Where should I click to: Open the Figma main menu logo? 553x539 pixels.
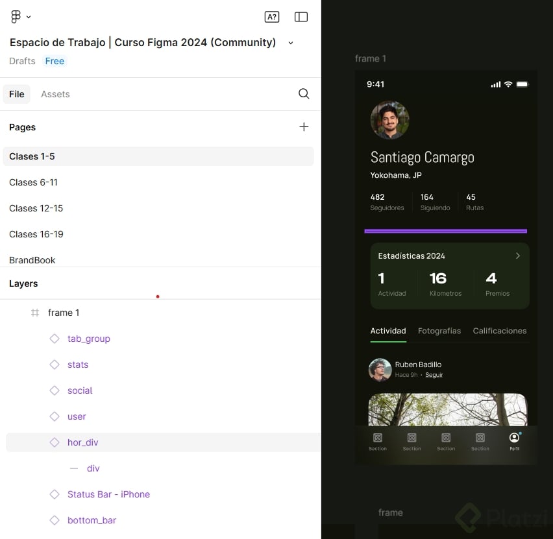point(16,17)
